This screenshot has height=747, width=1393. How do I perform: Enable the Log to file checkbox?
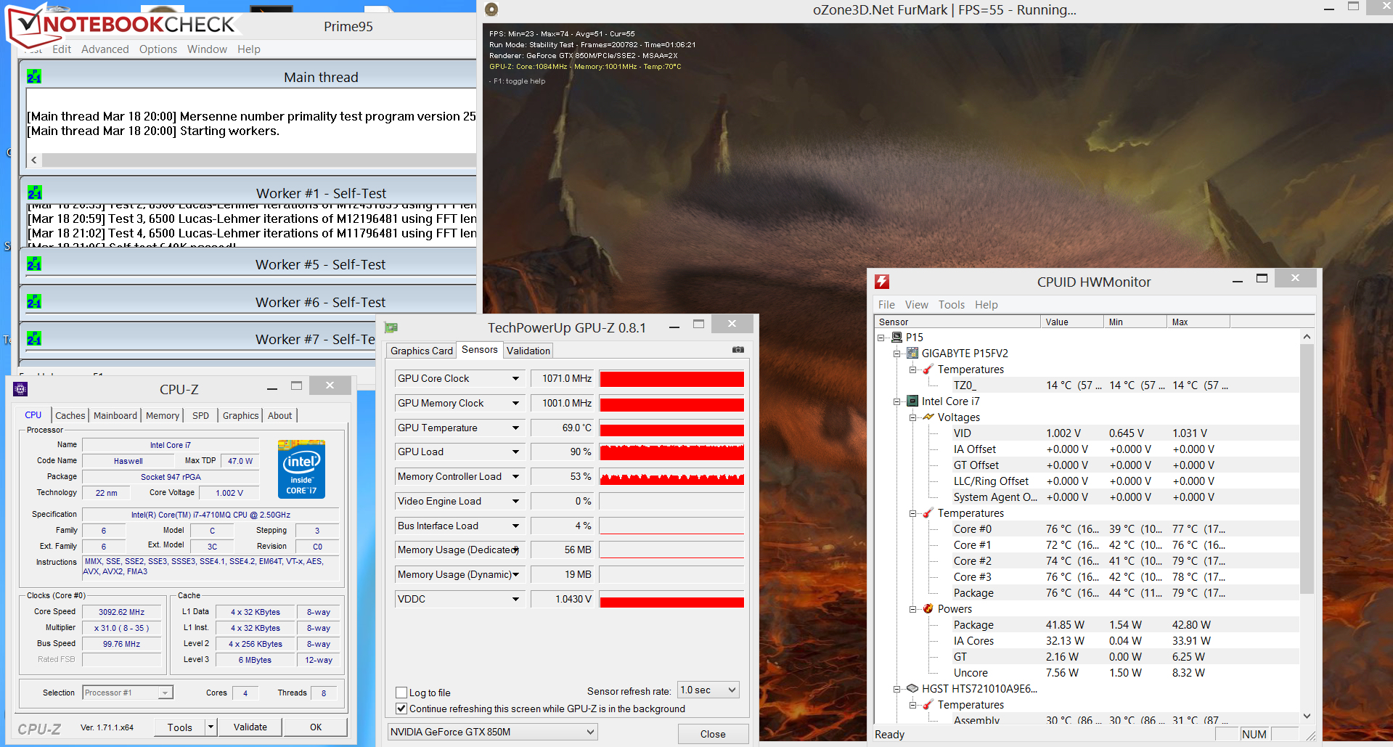coord(401,693)
